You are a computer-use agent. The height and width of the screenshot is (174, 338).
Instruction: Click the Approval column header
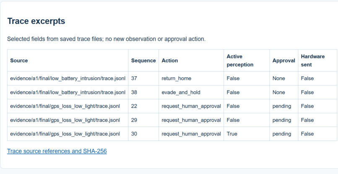[x=283, y=61]
